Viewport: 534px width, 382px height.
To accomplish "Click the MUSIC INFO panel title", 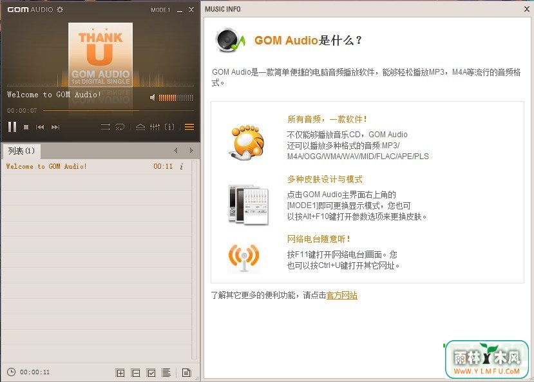I will click(223, 9).
